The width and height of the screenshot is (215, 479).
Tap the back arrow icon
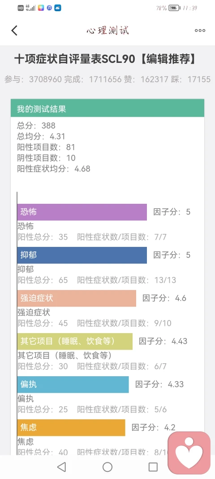point(14,30)
